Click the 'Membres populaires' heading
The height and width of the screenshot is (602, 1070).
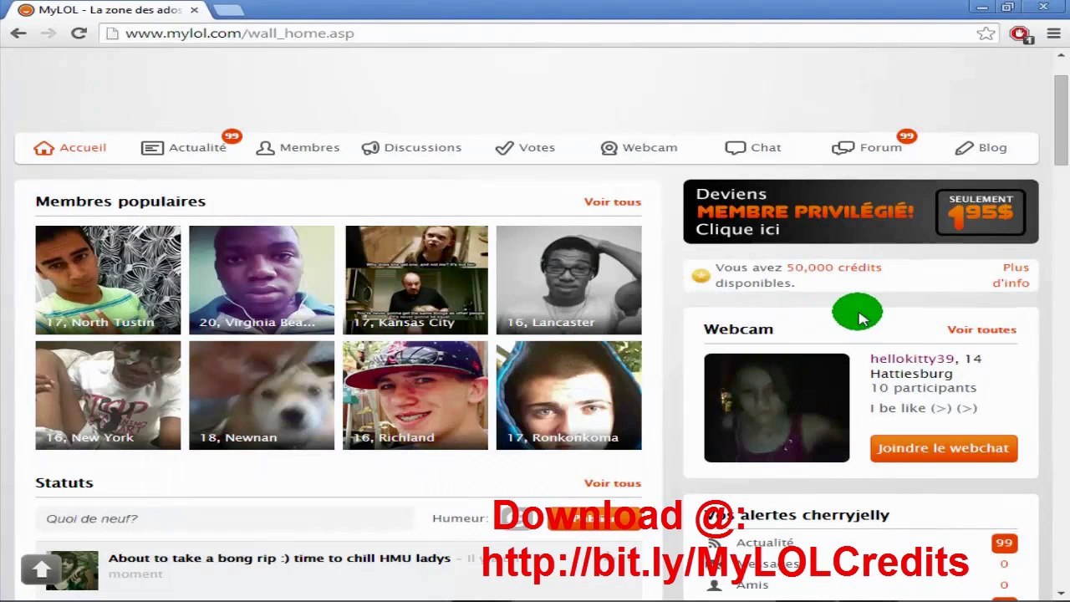point(120,202)
